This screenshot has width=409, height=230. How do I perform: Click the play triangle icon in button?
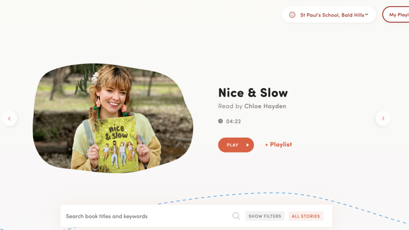click(x=247, y=145)
